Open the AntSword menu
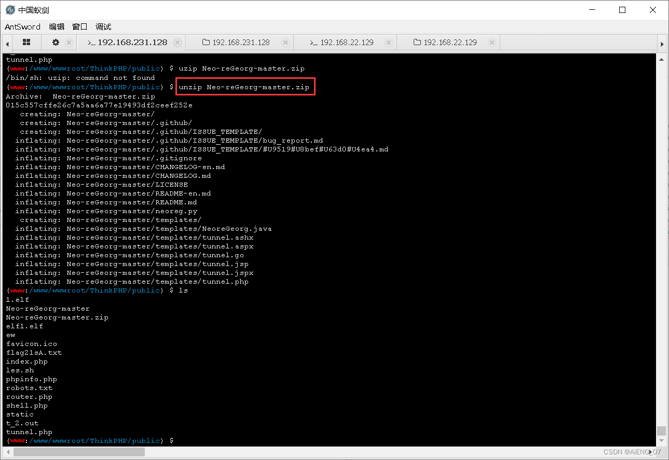Viewport: 669px width, 460px height. tap(22, 27)
